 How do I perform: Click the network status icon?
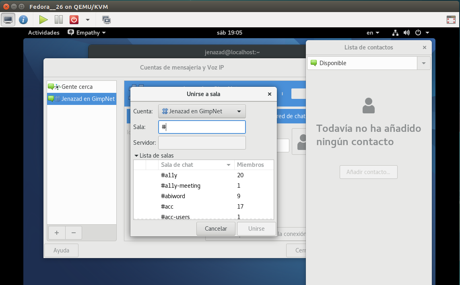click(395, 33)
